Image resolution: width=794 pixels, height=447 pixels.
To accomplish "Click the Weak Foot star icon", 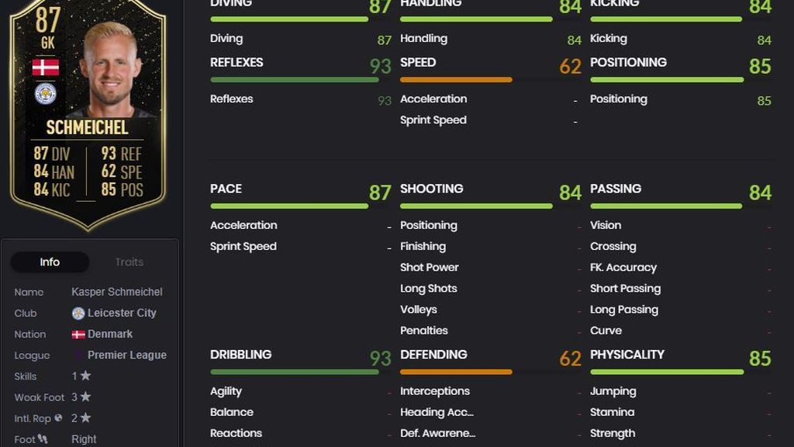I will [x=85, y=397].
